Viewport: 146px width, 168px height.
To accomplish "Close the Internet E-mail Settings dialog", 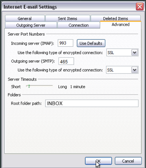I will tap(140, 7).
